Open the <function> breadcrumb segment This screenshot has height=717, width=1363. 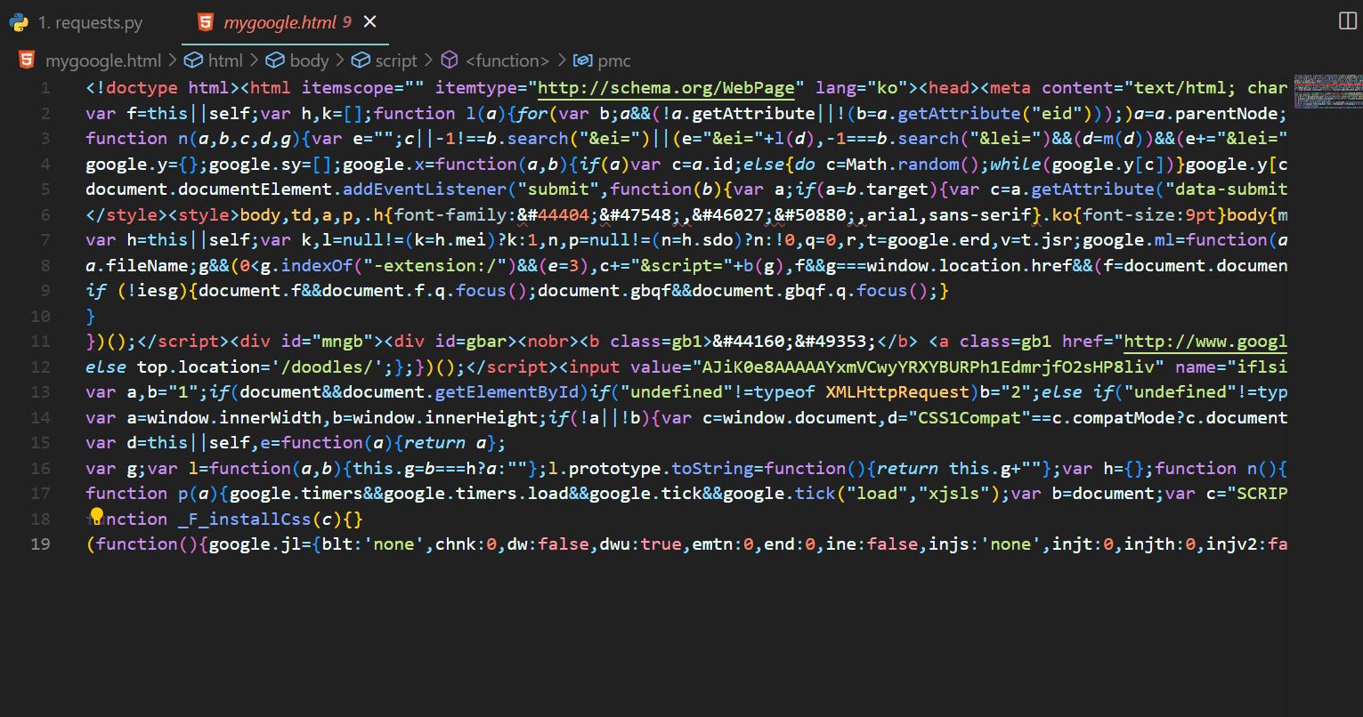[x=507, y=60]
